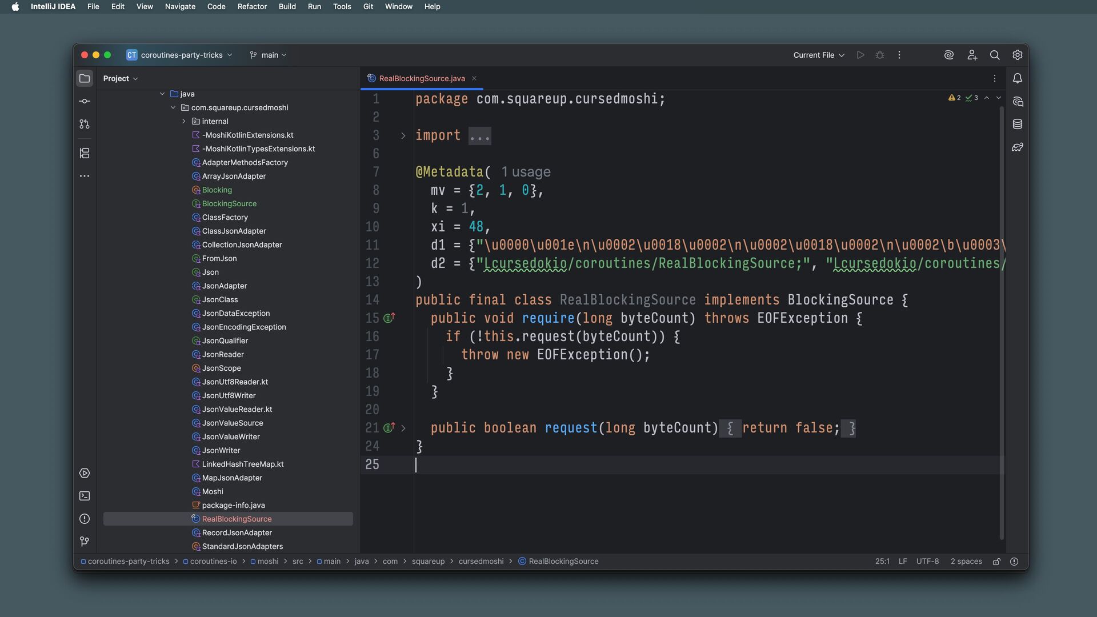Image resolution: width=1097 pixels, height=617 pixels.
Task: Click the AI spiral icon in the top toolbar
Action: (x=949, y=55)
